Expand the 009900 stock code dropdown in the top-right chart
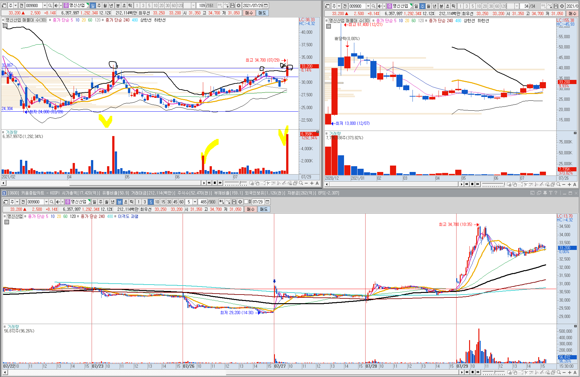This screenshot has width=580, height=377. pyautogui.click(x=368, y=6)
